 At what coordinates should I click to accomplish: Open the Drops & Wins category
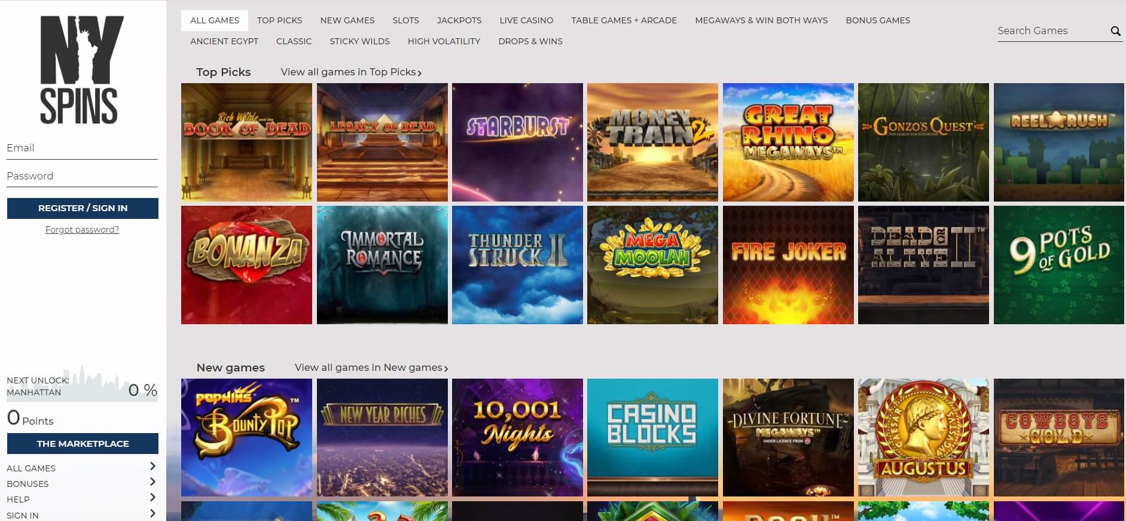coord(530,41)
